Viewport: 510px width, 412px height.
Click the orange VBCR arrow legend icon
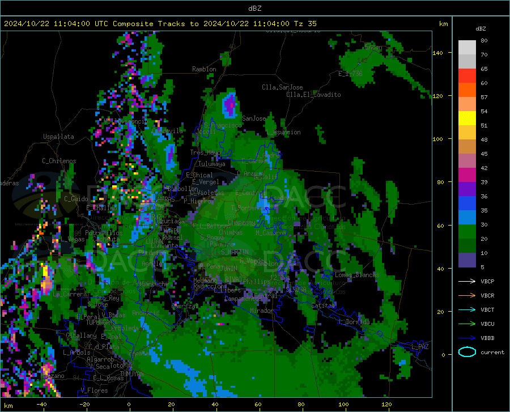pos(467,295)
